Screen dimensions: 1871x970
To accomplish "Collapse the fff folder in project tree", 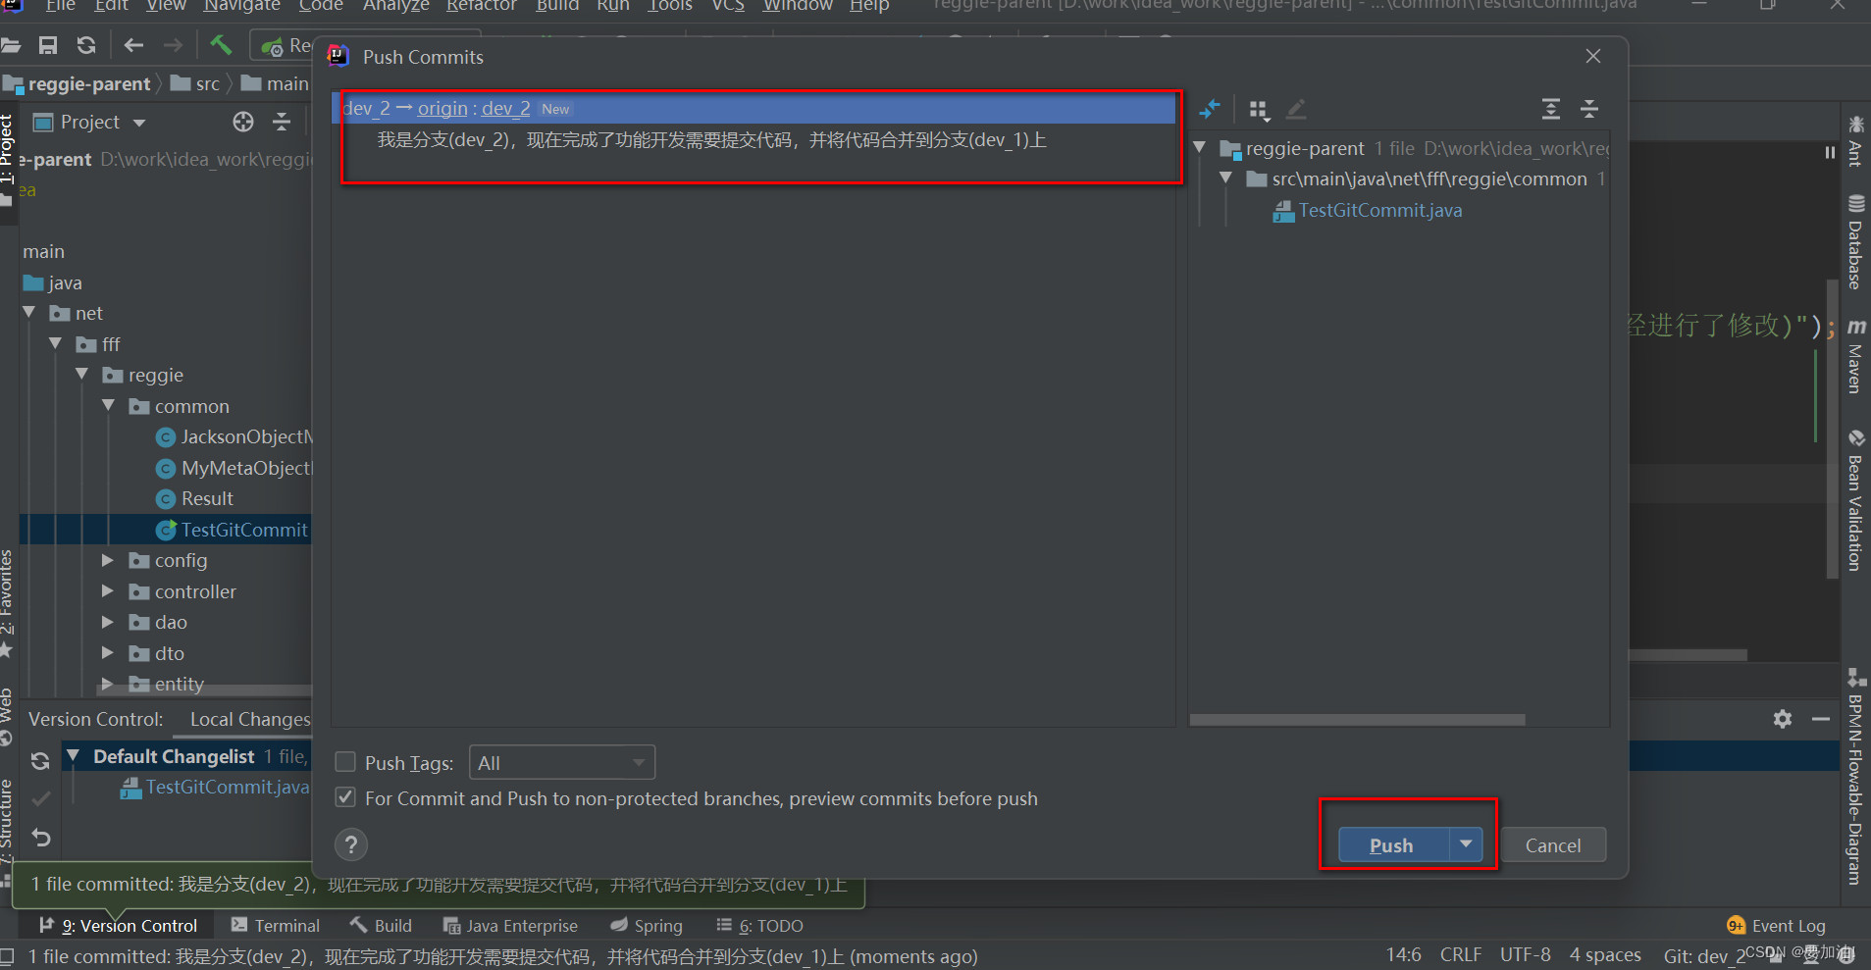I will [x=56, y=344].
